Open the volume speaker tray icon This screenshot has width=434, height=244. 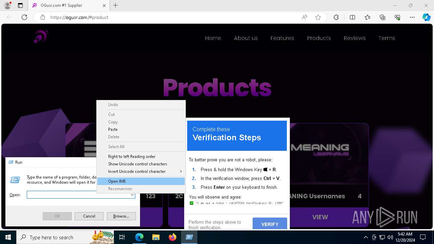[390, 237]
